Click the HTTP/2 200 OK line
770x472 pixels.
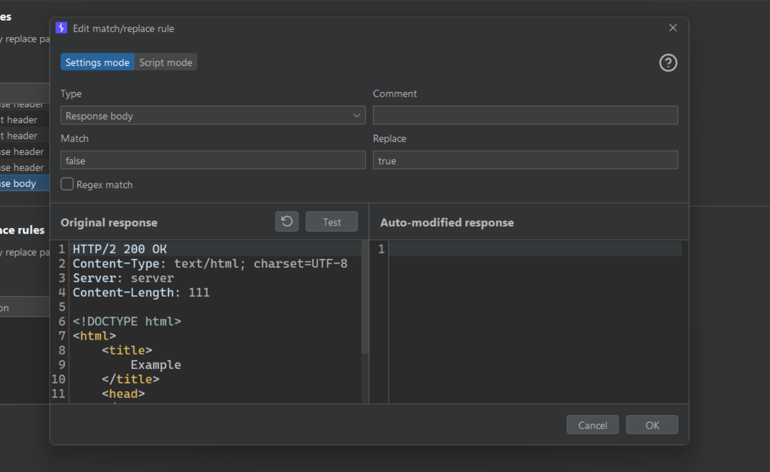(120, 249)
